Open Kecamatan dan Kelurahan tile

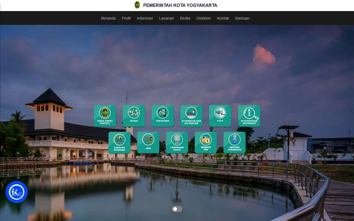[191, 116]
